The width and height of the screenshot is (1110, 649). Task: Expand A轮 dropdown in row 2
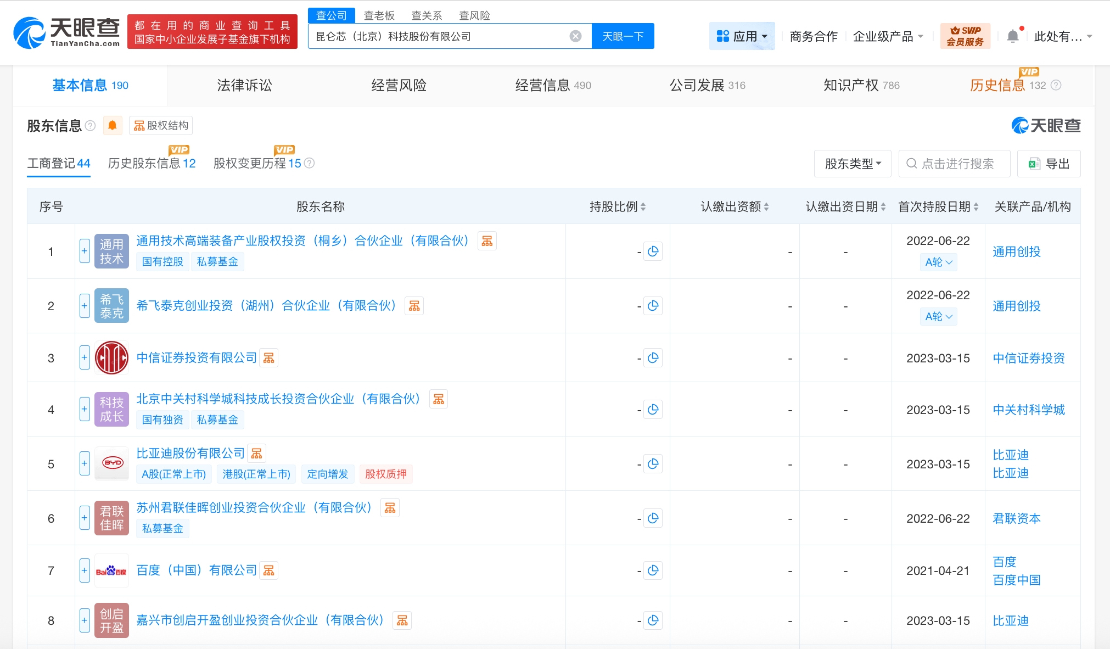938,316
